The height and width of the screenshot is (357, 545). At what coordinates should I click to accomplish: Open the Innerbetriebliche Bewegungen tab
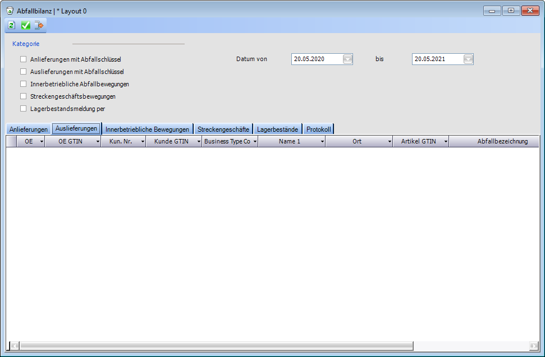pos(147,129)
